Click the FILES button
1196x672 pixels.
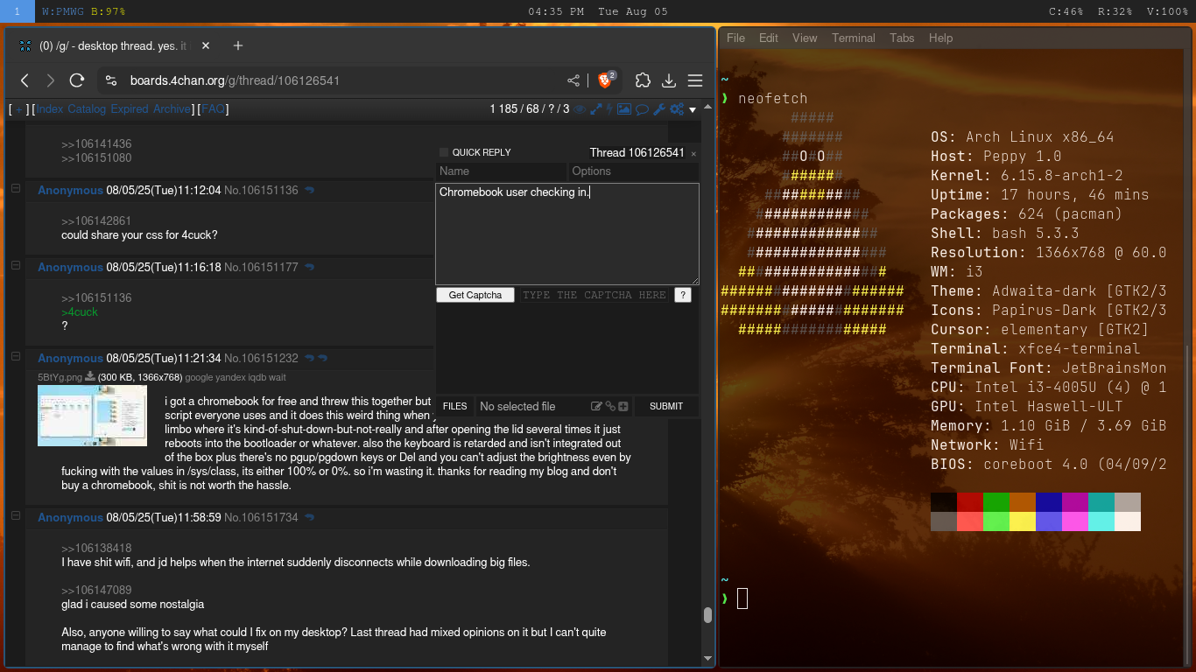click(454, 406)
